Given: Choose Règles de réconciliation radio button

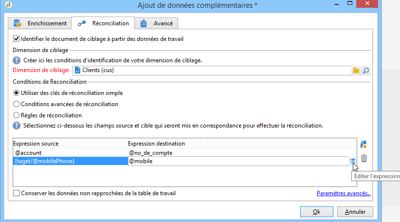Looking at the screenshot, I should 16,115.
